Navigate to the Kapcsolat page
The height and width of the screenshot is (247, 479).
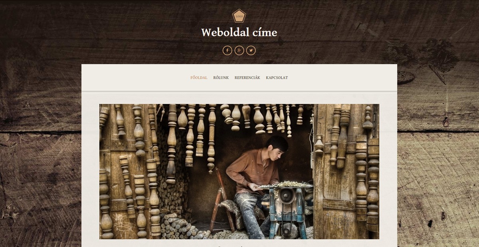277,78
